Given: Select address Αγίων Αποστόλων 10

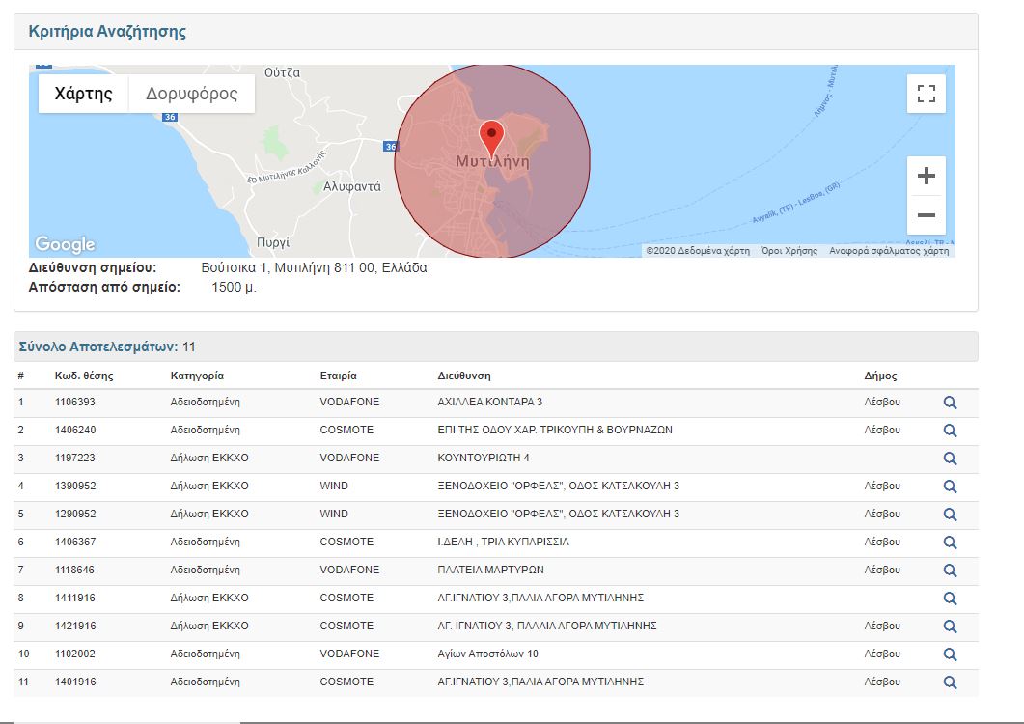Looking at the screenshot, I should tap(487, 654).
